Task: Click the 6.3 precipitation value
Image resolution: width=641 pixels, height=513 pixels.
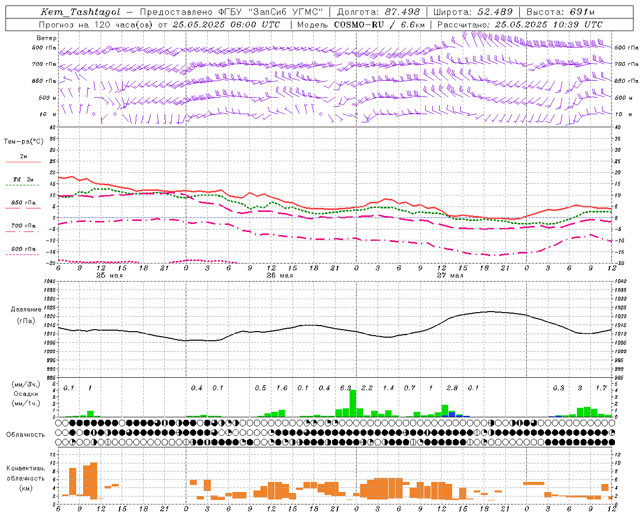Action: (346, 388)
